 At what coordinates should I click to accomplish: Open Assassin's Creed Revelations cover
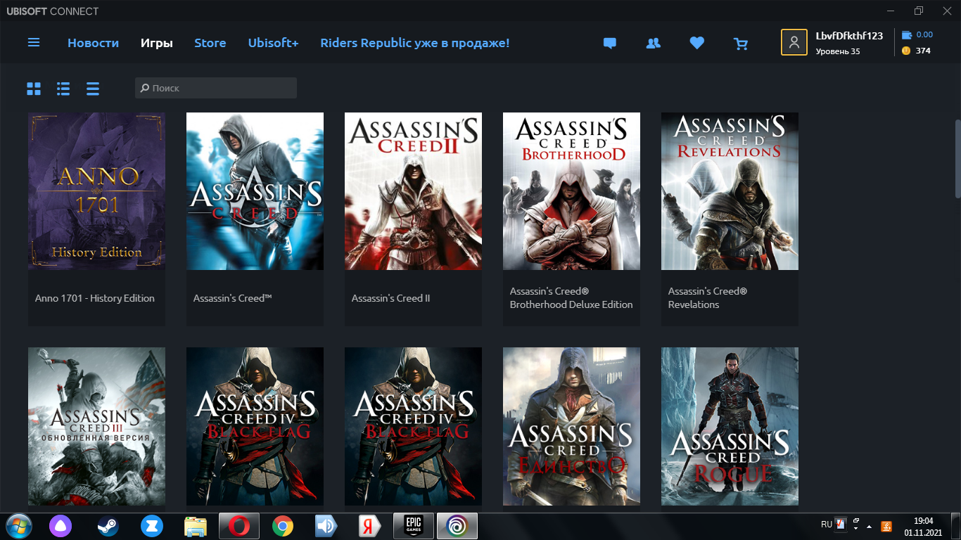pos(730,191)
